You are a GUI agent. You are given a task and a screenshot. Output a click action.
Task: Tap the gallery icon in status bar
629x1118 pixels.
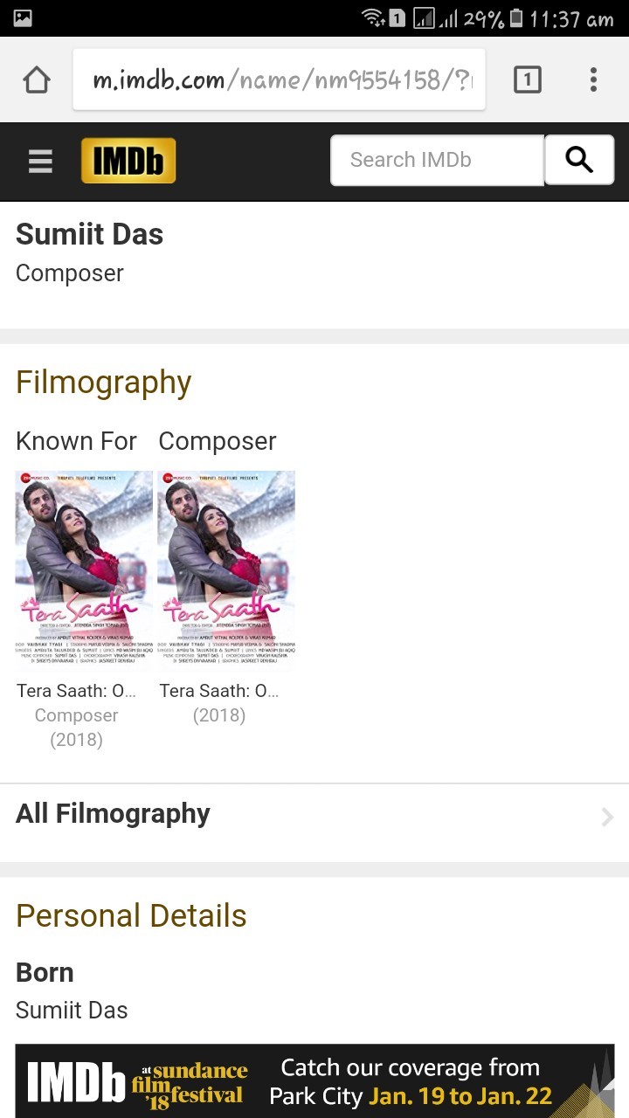coord(23,17)
